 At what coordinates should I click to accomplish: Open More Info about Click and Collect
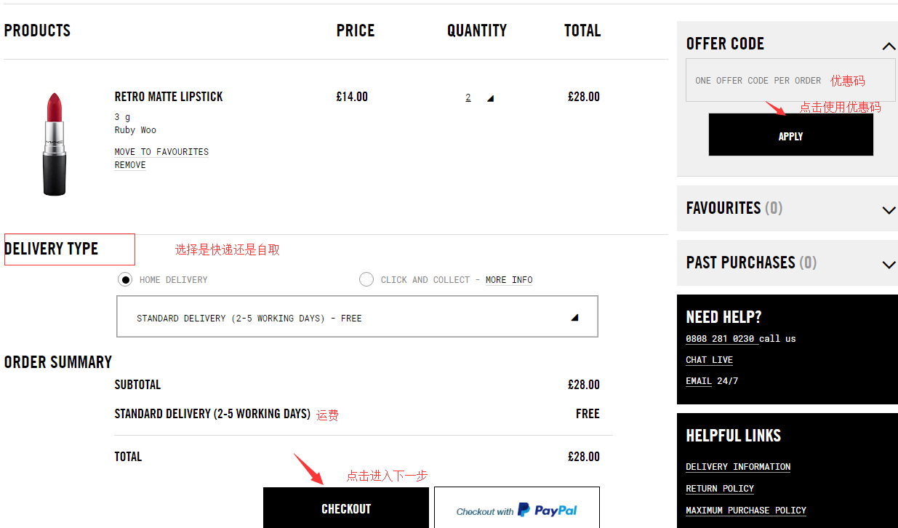coord(509,280)
